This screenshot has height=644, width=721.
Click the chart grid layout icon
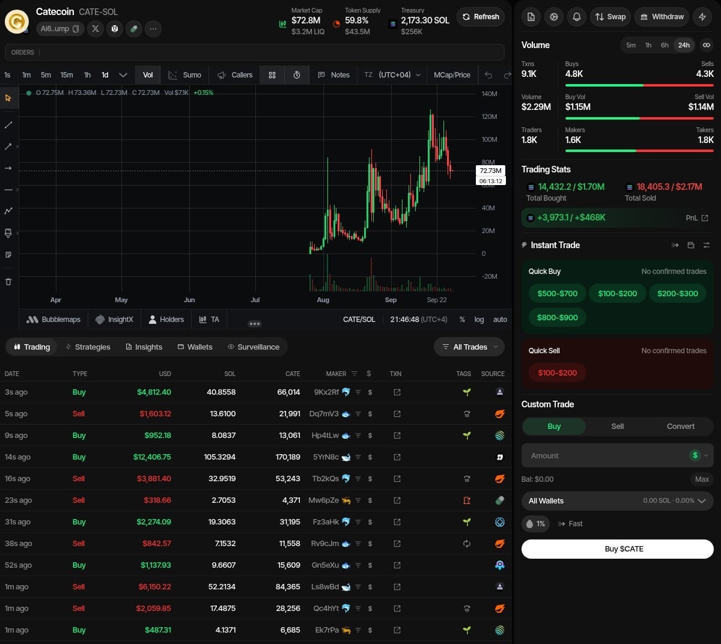[272, 75]
